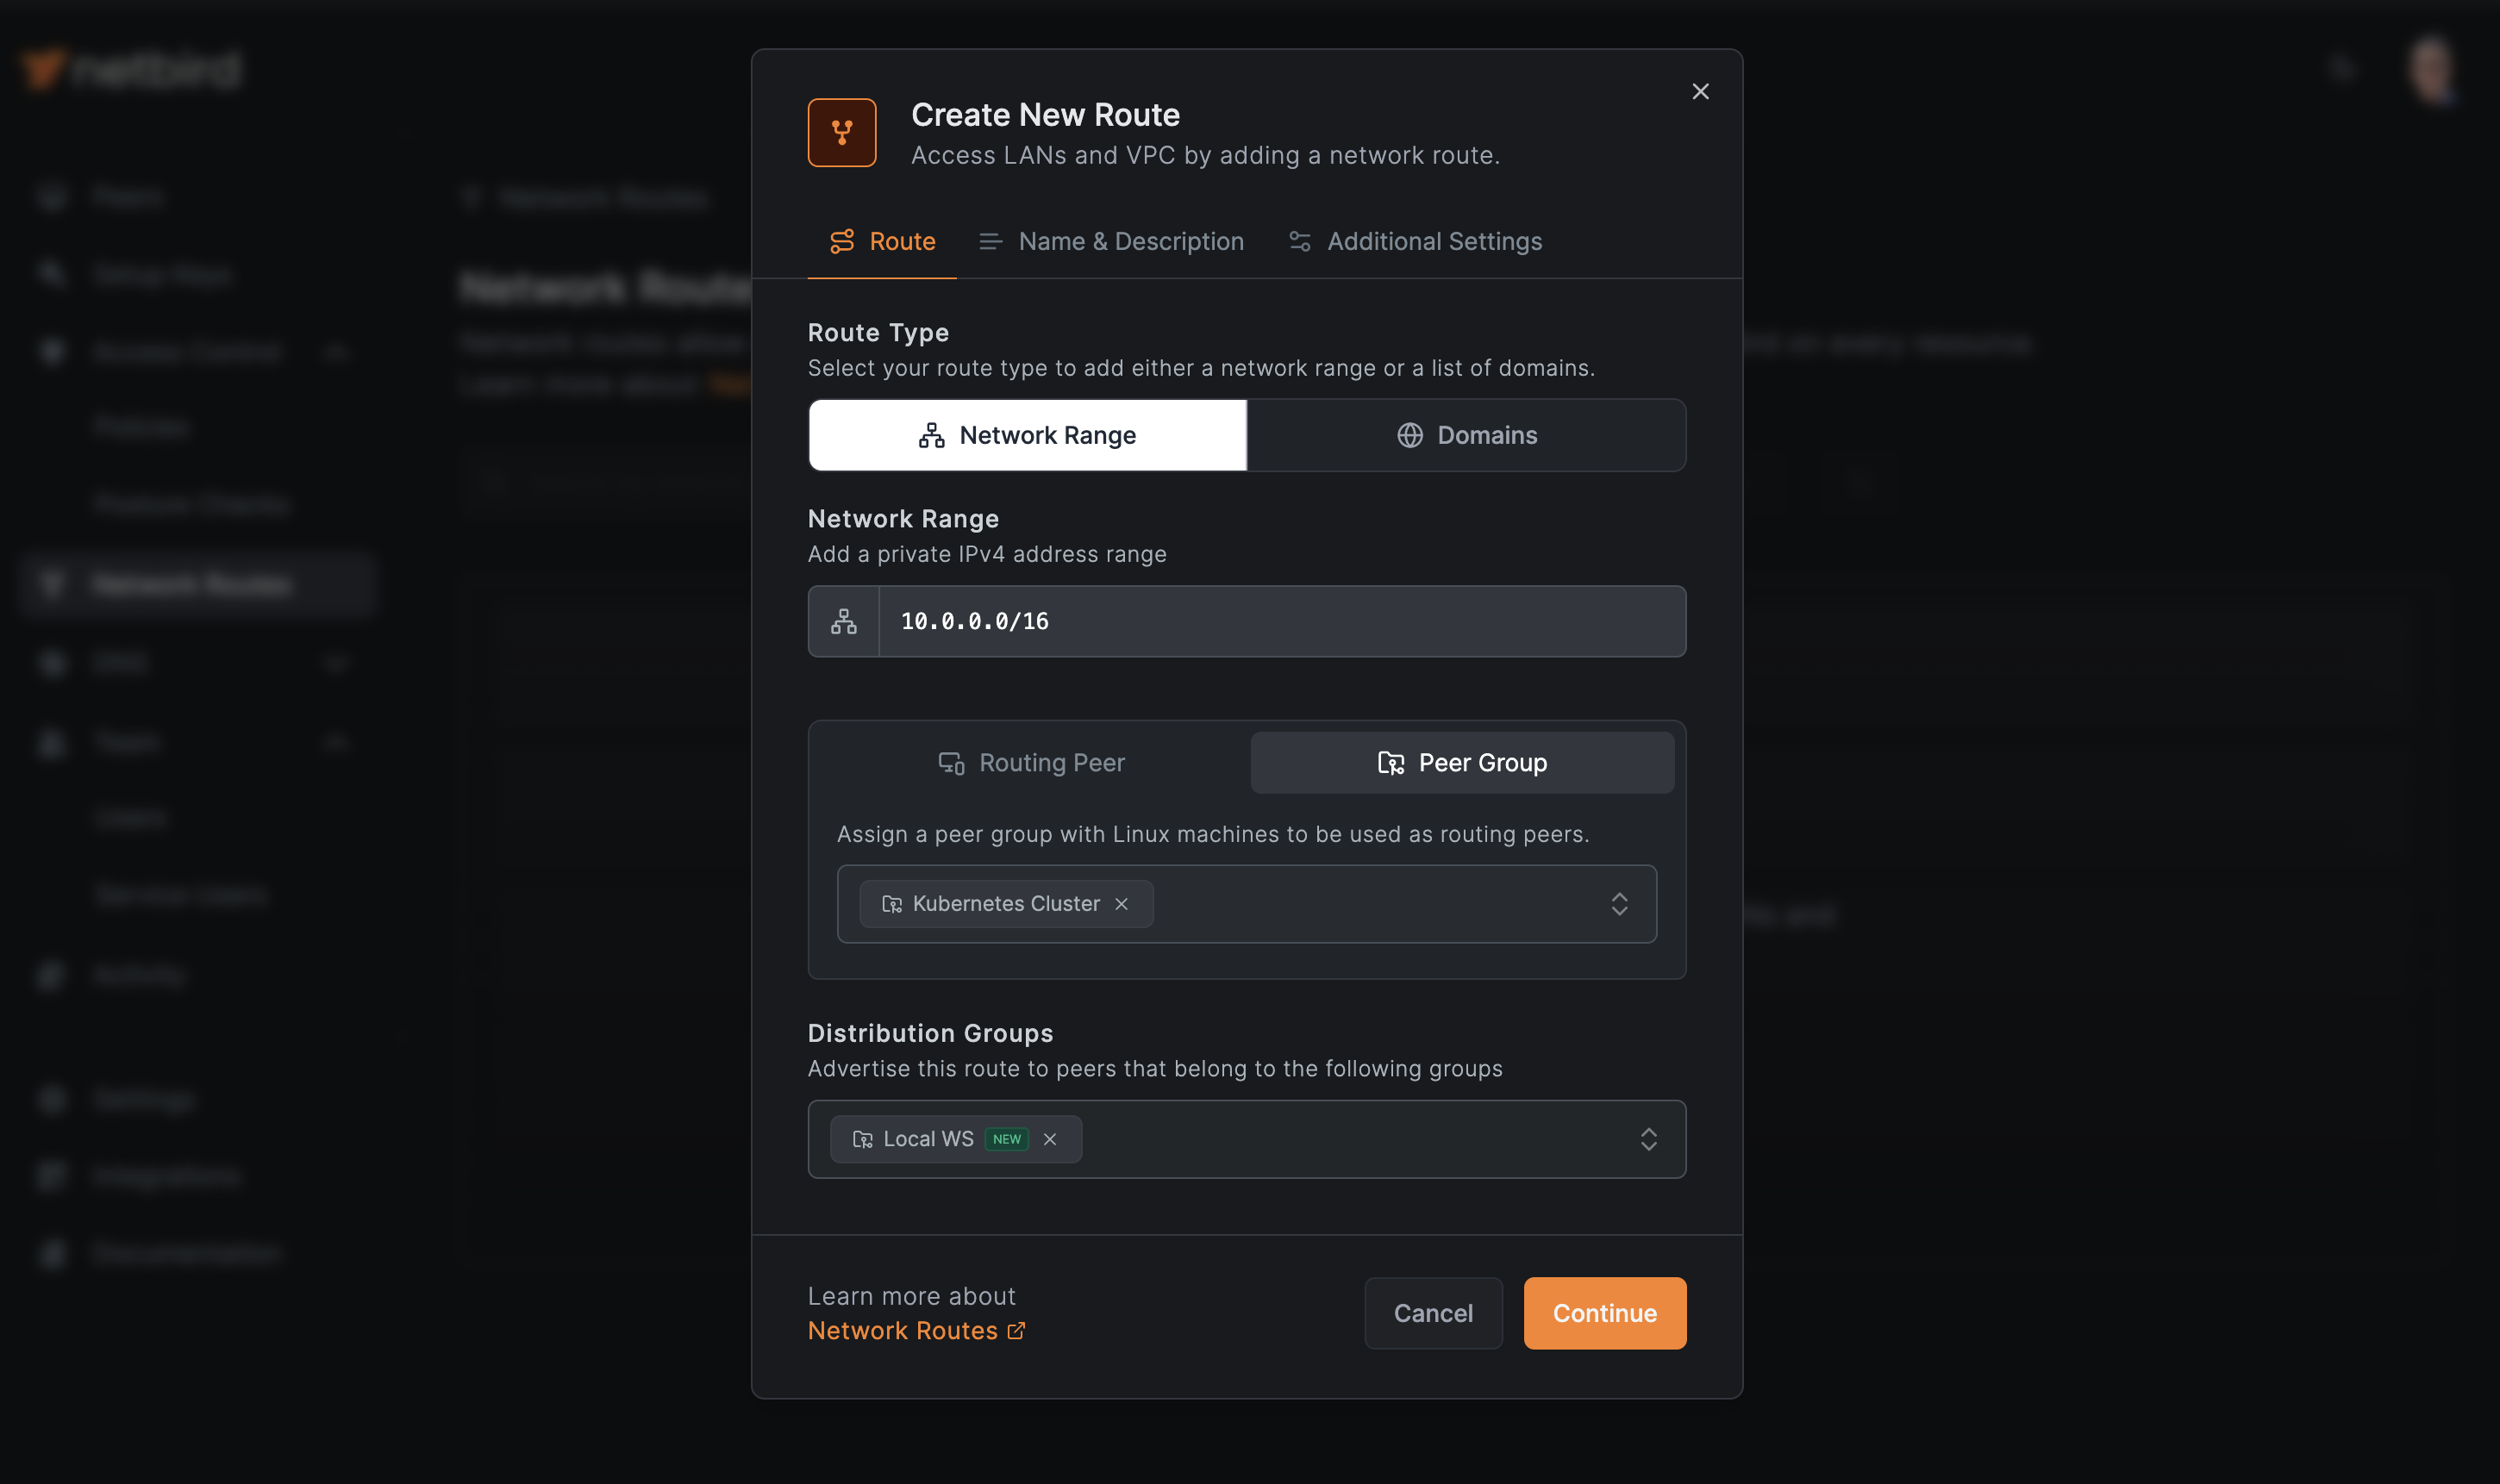Select Network Range route type
The image size is (2500, 1484).
click(1027, 435)
